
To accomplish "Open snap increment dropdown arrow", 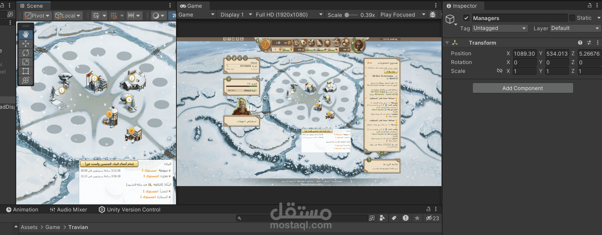I will click(x=138, y=15).
